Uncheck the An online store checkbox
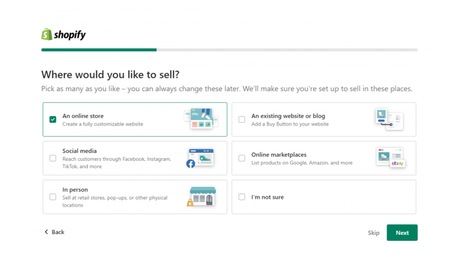Image resolution: width=460 pixels, height=259 pixels. (53, 119)
